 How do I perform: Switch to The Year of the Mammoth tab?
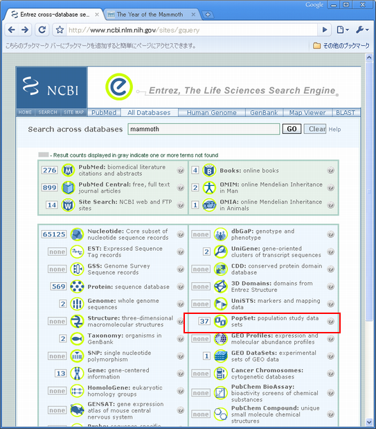[152, 15]
